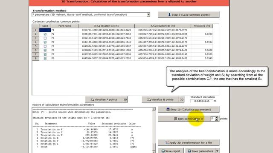Click point name cell P5
273x153 pixels.
pyautogui.click(x=64, y=46)
